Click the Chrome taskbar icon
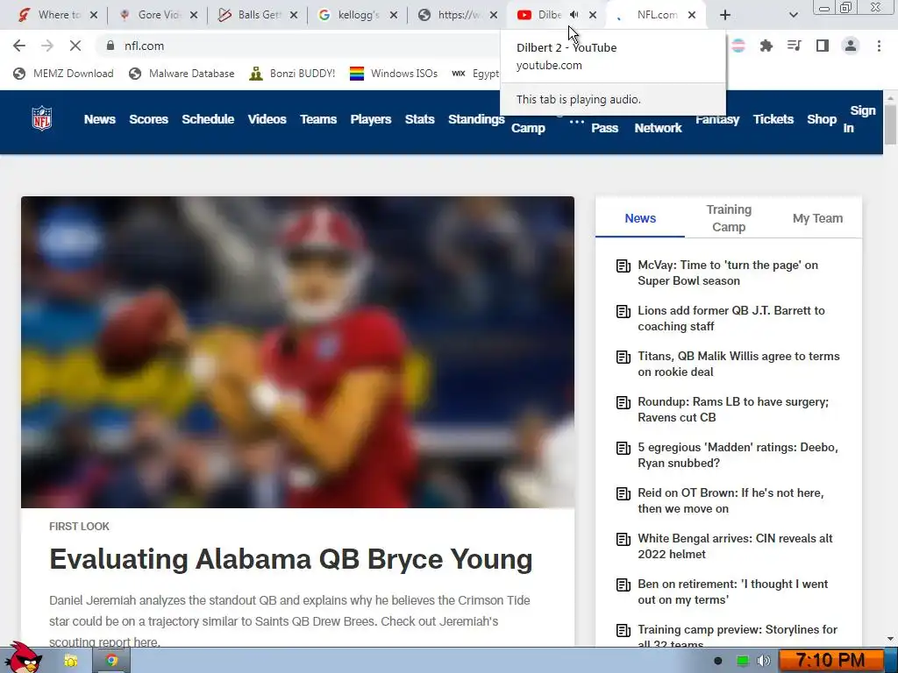The image size is (898, 673). (x=111, y=661)
